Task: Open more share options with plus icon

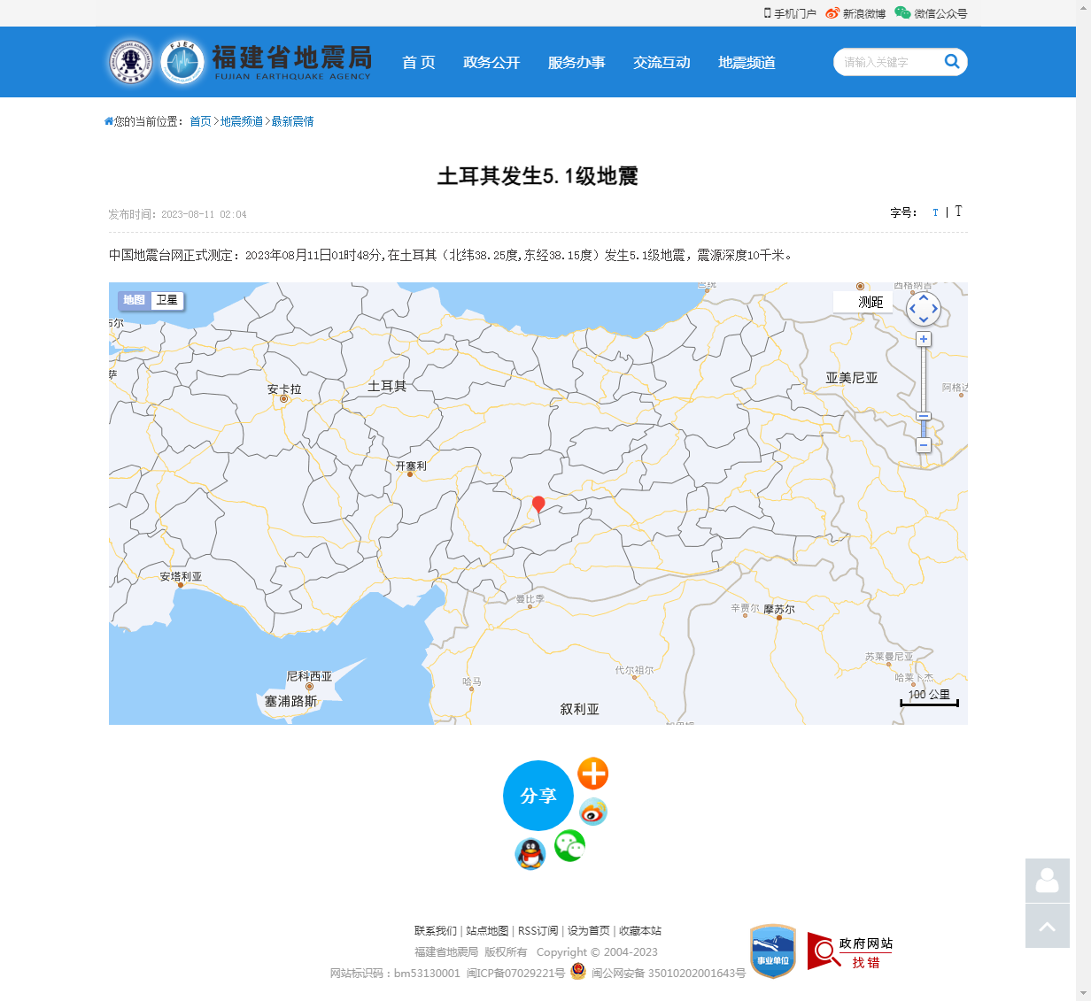Action: [592, 774]
